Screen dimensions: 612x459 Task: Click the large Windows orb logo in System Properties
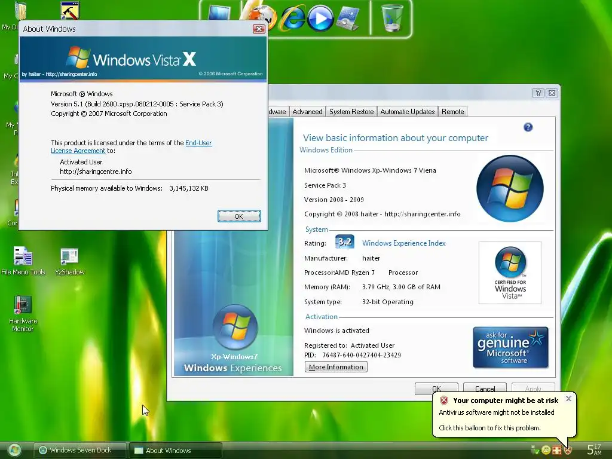click(510, 188)
